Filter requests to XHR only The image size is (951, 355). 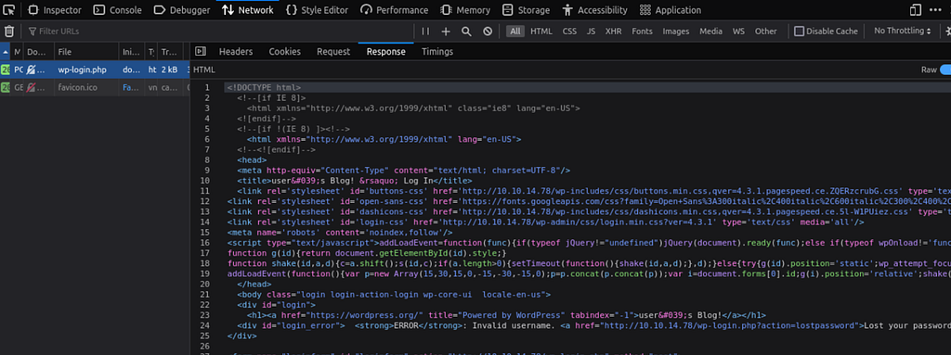tap(613, 31)
